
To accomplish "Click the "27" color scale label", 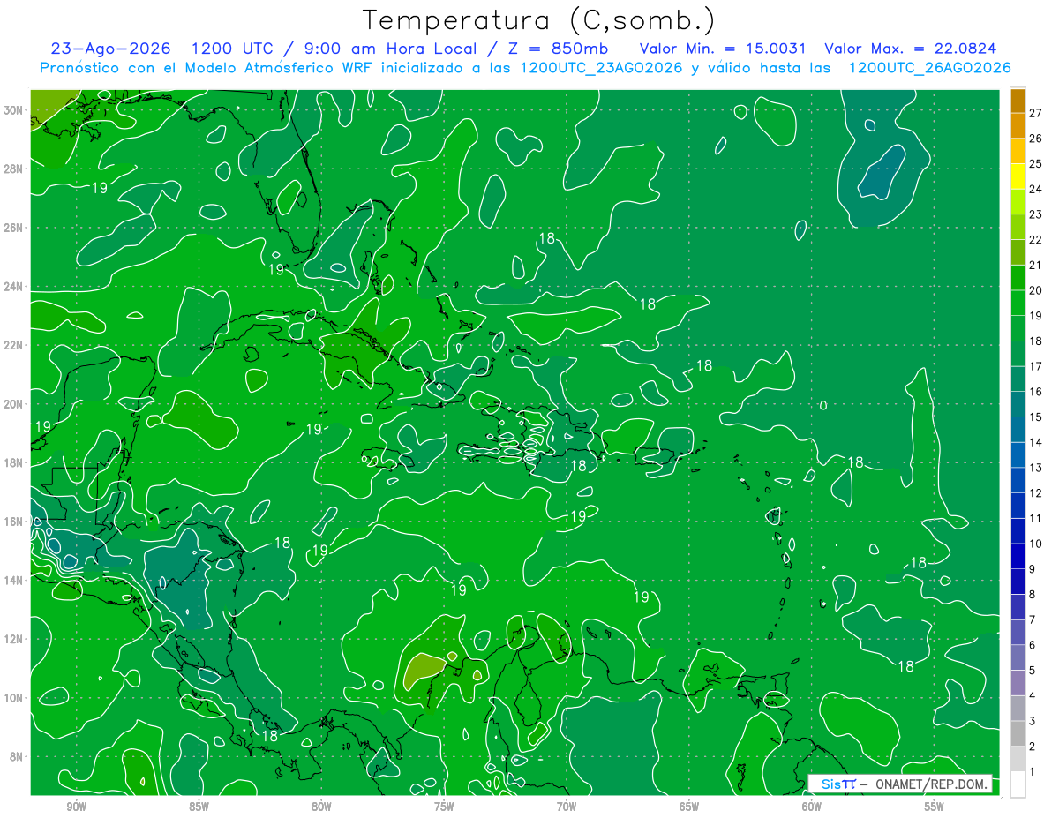I will point(1035,113).
